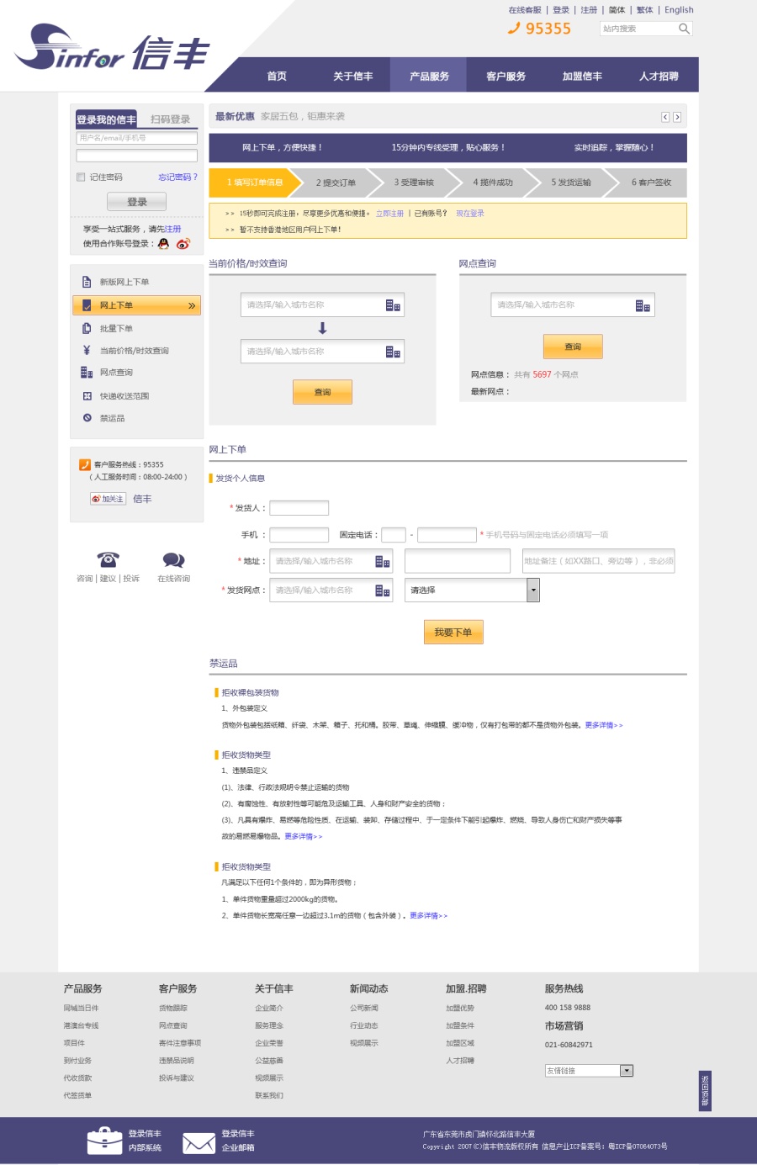Click the Sinfor logo
The height and width of the screenshot is (1165, 757).
pyautogui.click(x=111, y=49)
